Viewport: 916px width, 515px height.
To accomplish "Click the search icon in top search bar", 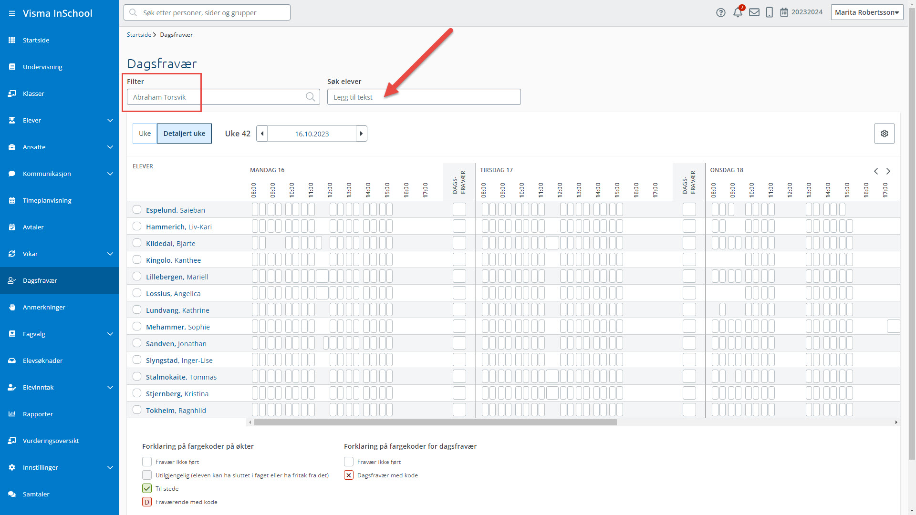I will pyautogui.click(x=133, y=12).
